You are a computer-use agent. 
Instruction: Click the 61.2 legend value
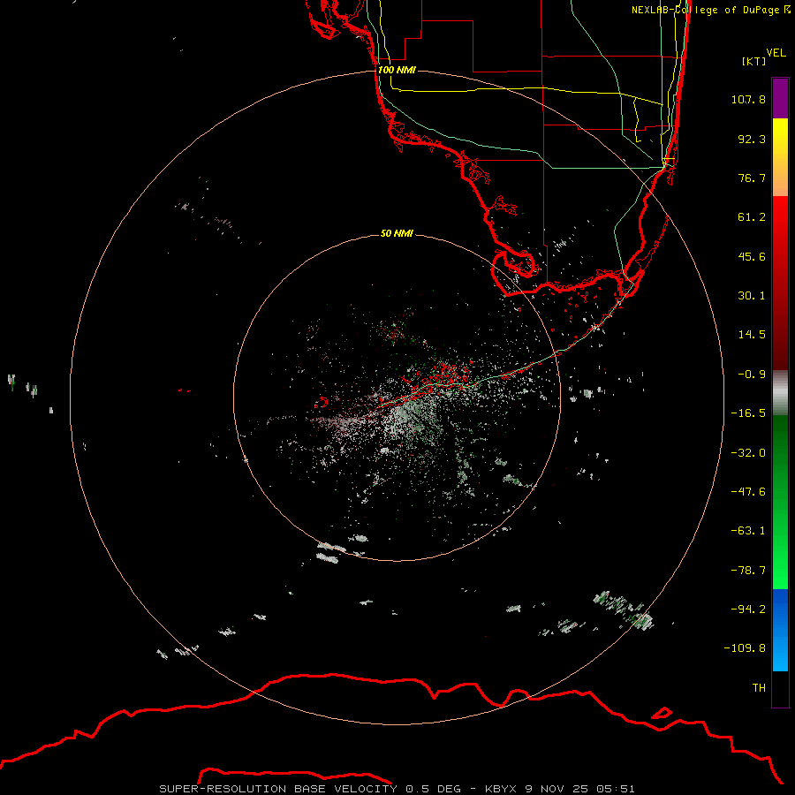pos(752,217)
